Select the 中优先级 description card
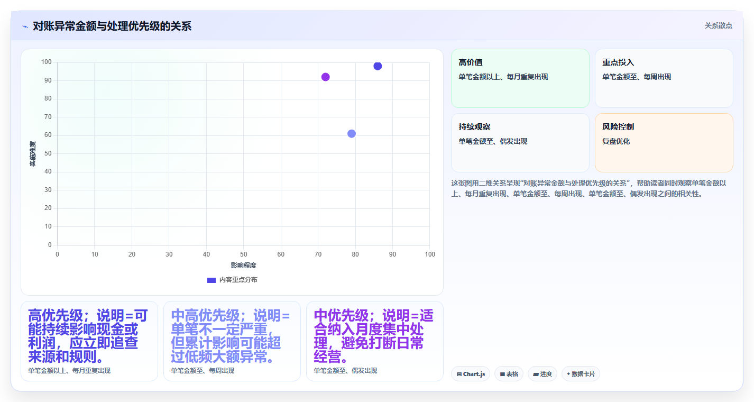Screen dimensions: 754x402 click(375, 341)
